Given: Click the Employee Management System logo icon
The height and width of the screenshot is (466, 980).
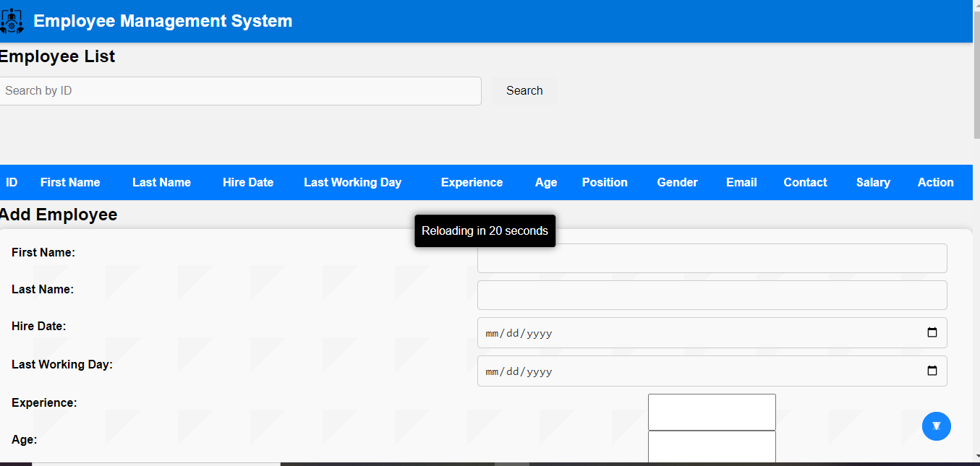Looking at the screenshot, I should coord(12,21).
